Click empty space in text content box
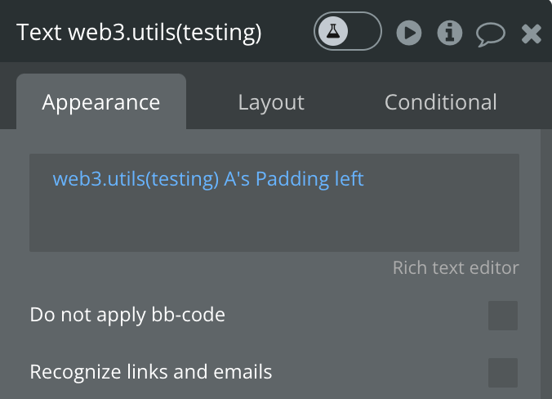The image size is (552, 399). coord(274,222)
